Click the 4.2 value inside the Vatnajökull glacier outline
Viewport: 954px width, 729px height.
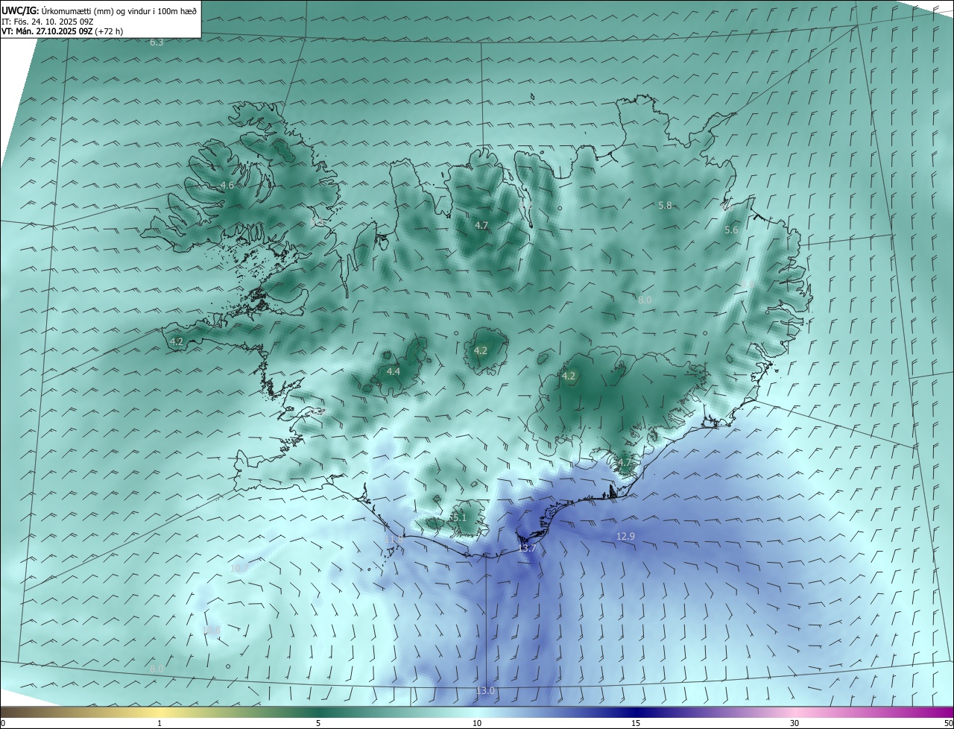569,376
